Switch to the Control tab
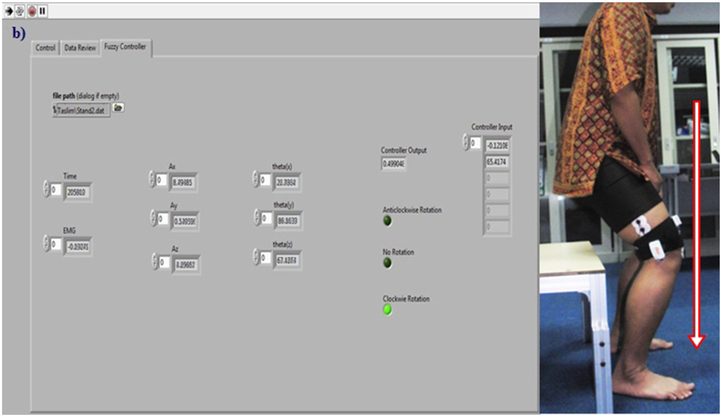722x417 pixels. [x=45, y=48]
